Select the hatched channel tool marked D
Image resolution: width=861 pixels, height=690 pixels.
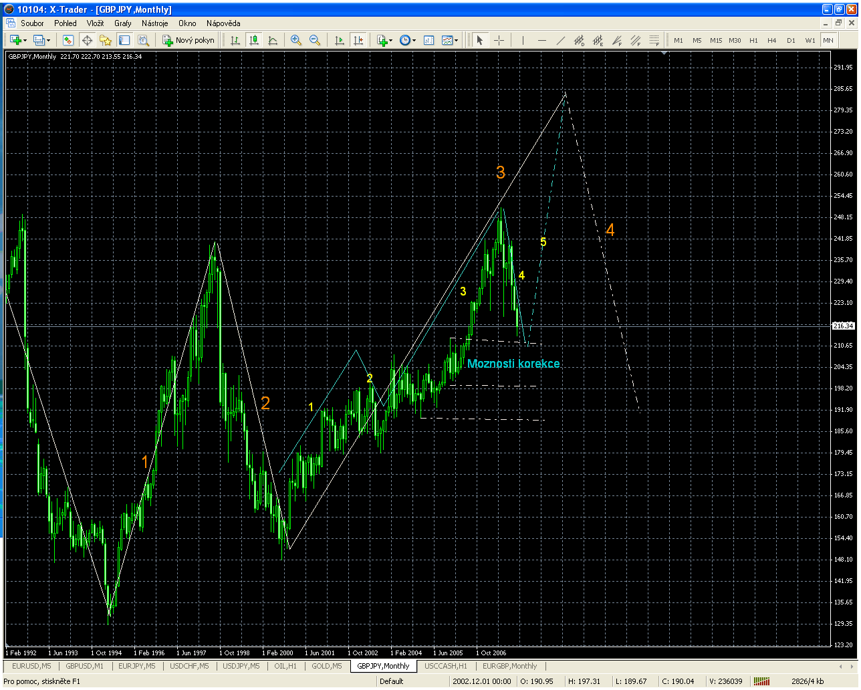579,40
